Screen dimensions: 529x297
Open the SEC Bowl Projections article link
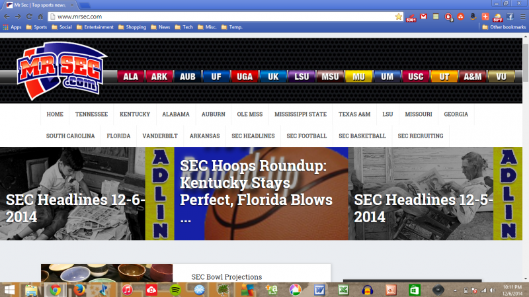(x=227, y=276)
